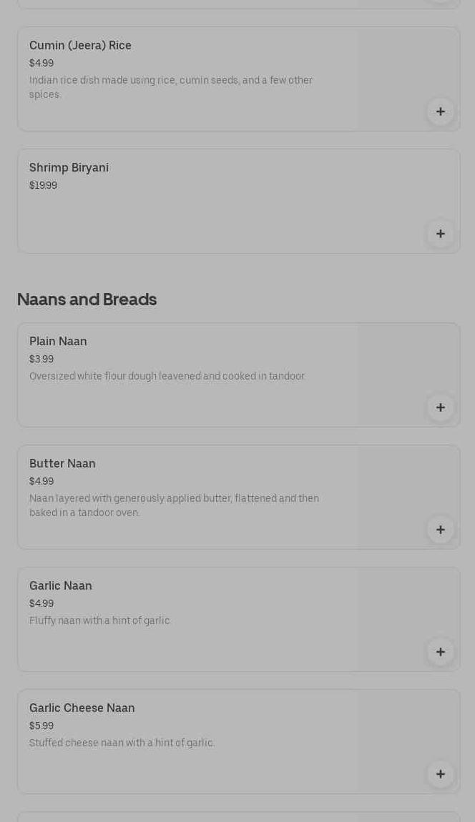The width and height of the screenshot is (475, 822).
Task: Open Shrimp Biryani item title
Action: [69, 168]
